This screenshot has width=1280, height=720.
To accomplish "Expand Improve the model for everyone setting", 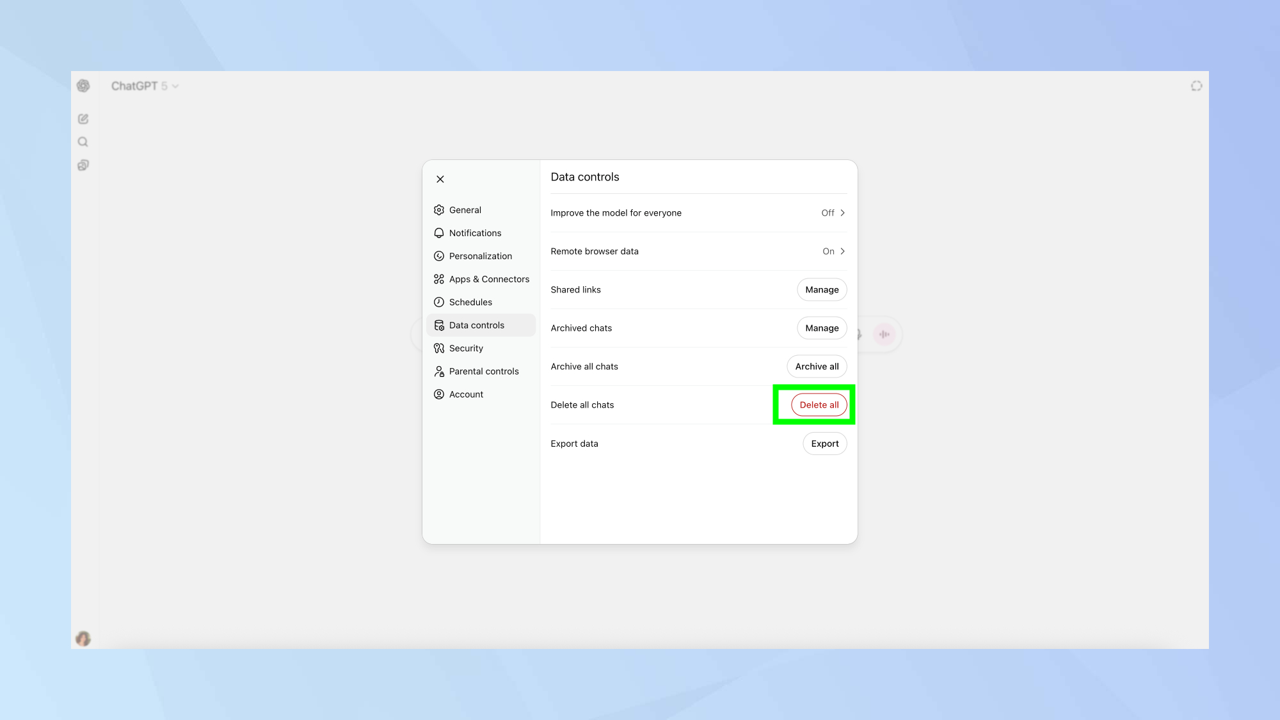I will click(833, 213).
